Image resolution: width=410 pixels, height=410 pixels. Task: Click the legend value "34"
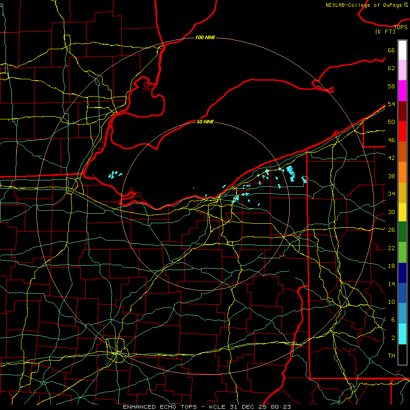[391, 194]
